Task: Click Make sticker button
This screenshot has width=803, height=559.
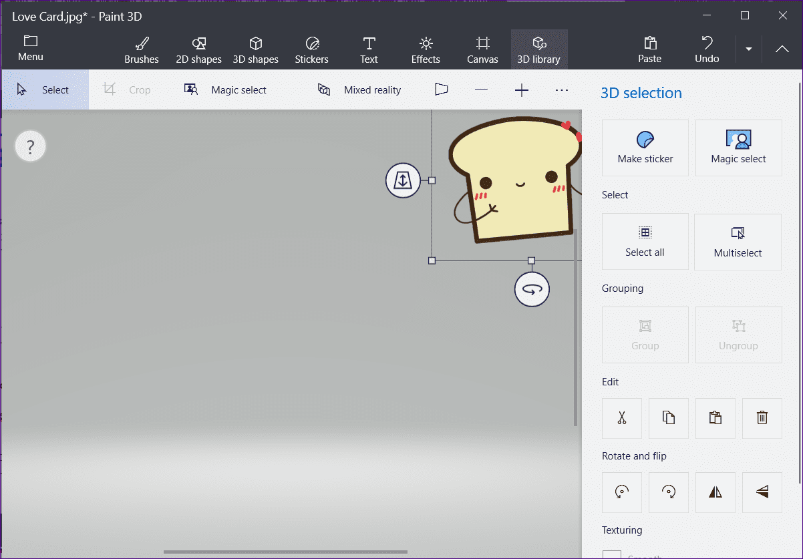Action: point(645,148)
